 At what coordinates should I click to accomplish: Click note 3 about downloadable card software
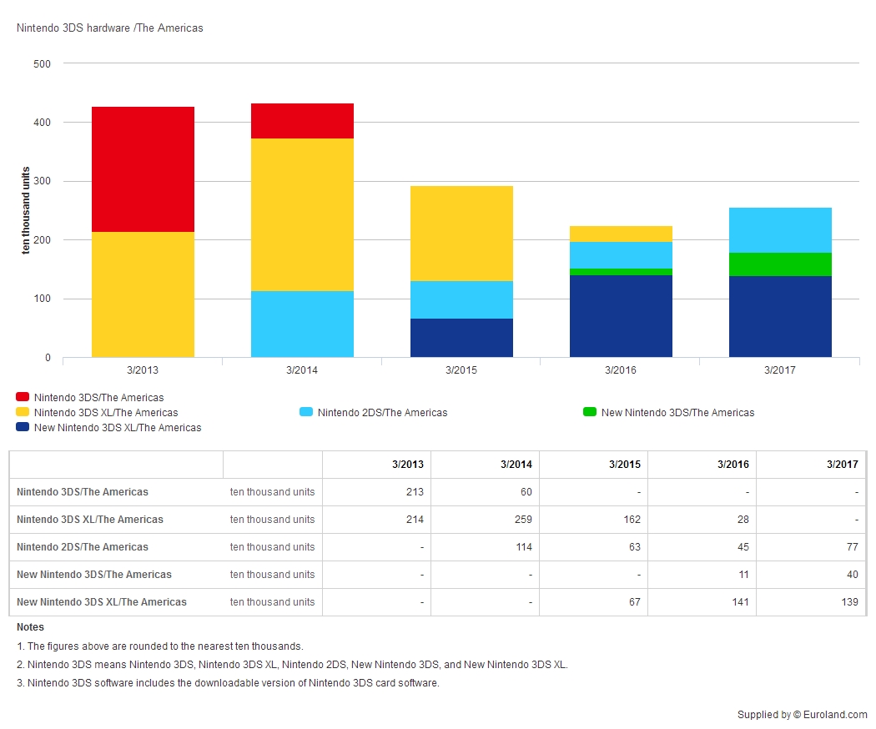coord(228,683)
